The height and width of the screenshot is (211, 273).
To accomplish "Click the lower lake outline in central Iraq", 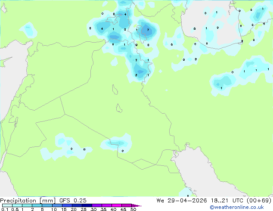I will pyautogui.click(x=119, y=108).
